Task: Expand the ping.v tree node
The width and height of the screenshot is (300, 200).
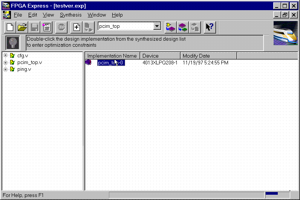Action: point(5,69)
